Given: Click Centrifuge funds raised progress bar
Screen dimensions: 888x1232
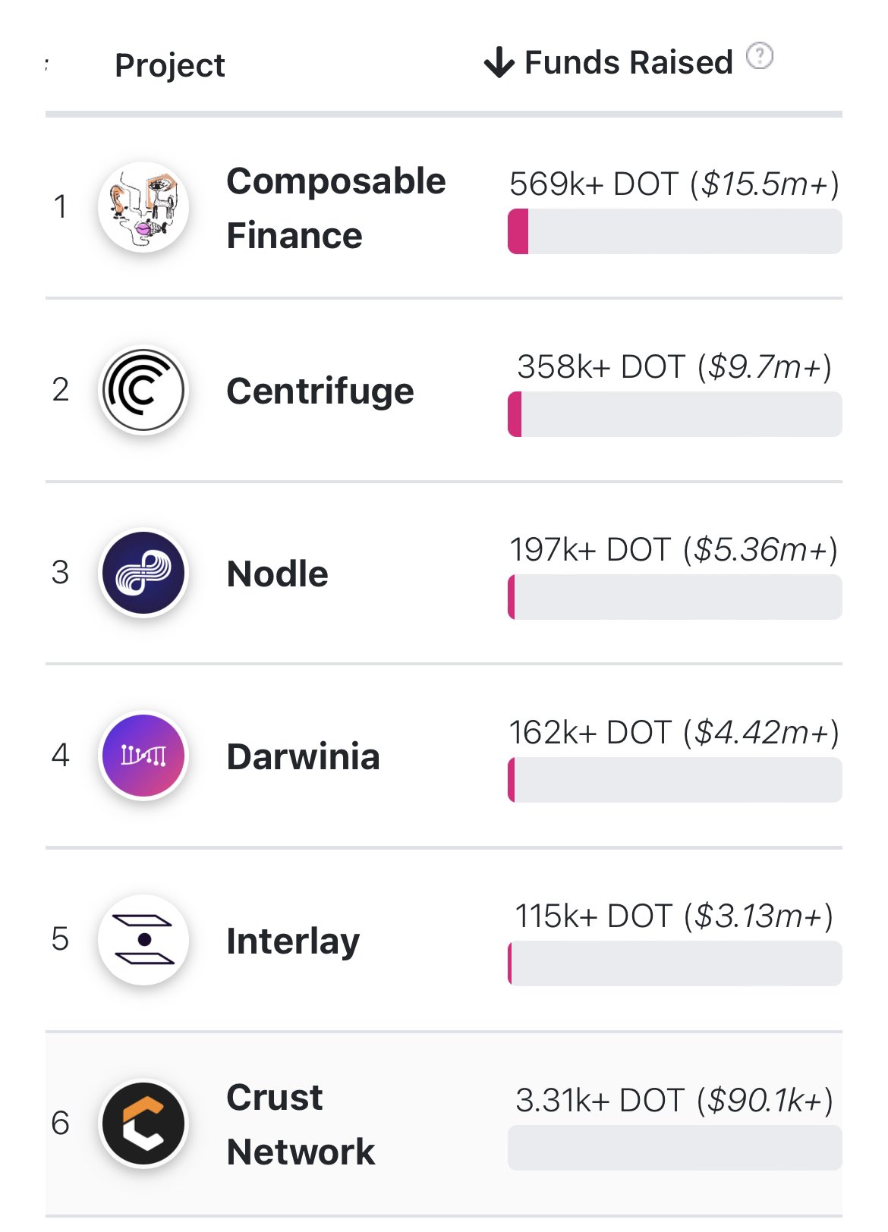Looking at the screenshot, I should coord(675,414).
